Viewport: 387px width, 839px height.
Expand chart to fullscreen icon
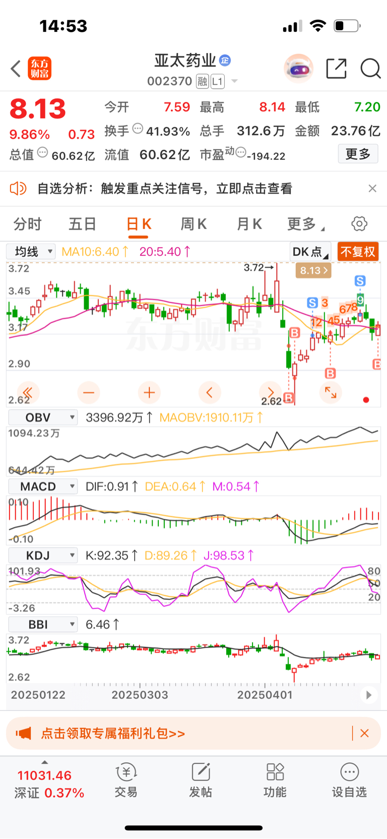331,393
